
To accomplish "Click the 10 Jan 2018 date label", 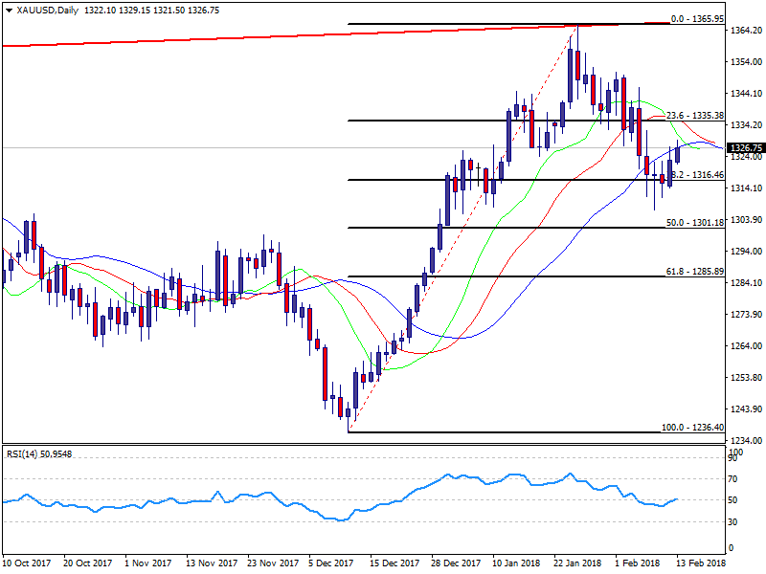I will [x=515, y=563].
